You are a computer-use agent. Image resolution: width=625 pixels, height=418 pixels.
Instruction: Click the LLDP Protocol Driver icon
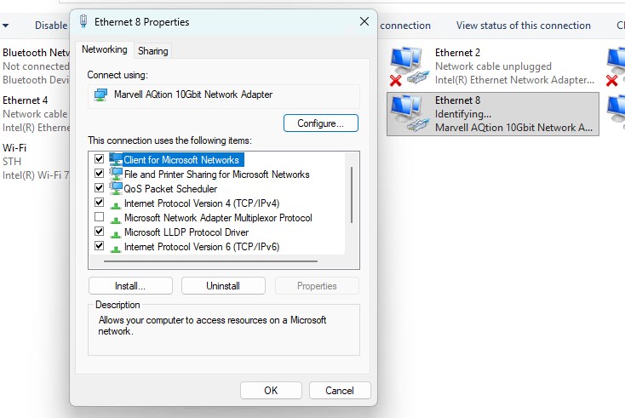coord(116,234)
